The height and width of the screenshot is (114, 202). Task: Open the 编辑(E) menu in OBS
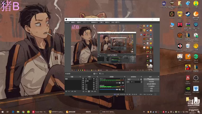(73, 22)
